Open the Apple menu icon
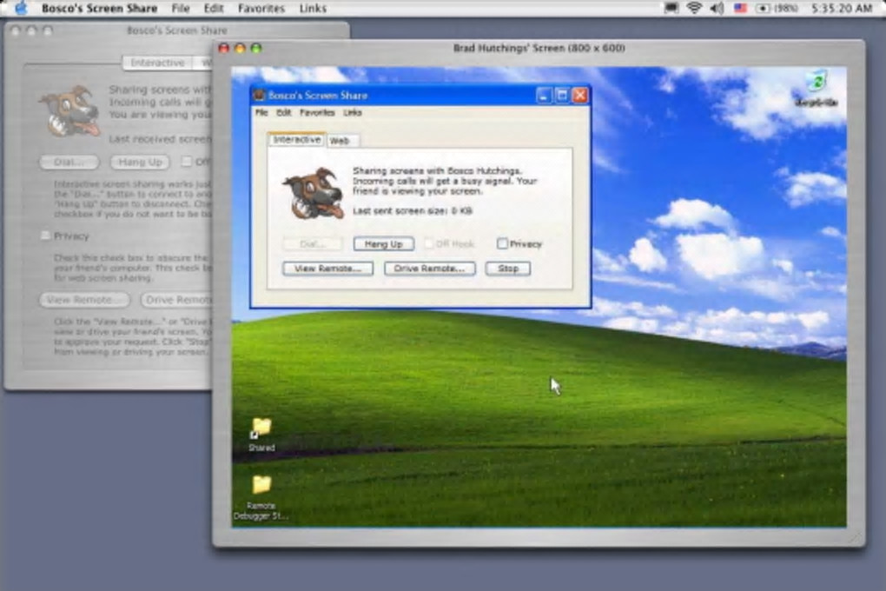This screenshot has width=886, height=591. [x=21, y=8]
